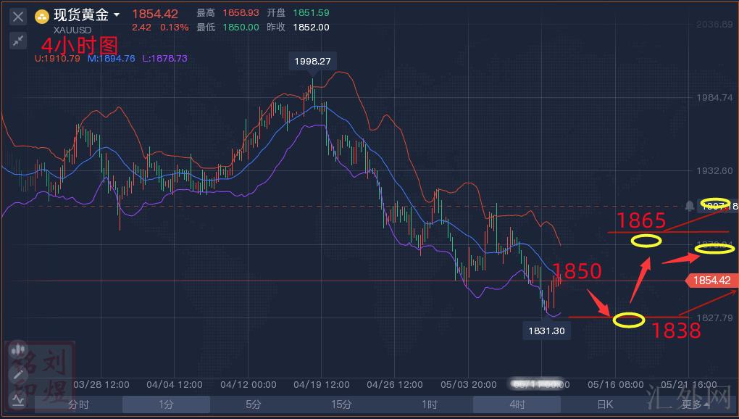Switch to the 1分 timeframe tab
The width and height of the screenshot is (739, 419).
(166, 405)
